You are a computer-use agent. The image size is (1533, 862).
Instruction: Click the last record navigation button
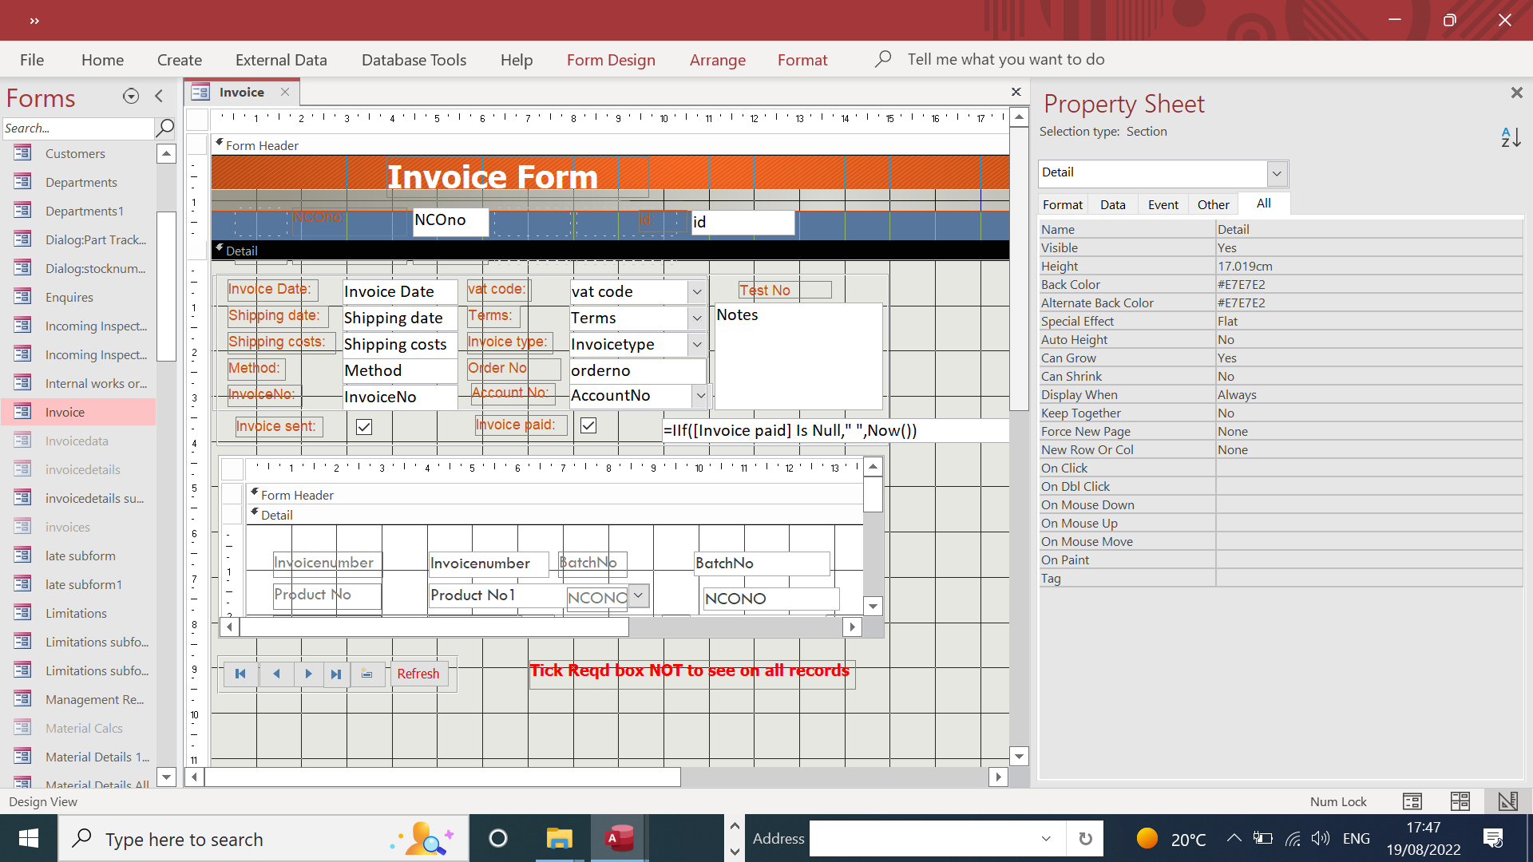point(336,674)
